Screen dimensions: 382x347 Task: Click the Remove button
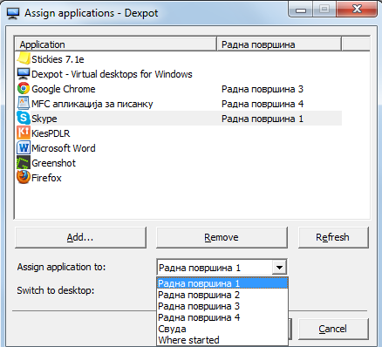pyautogui.click(x=222, y=237)
